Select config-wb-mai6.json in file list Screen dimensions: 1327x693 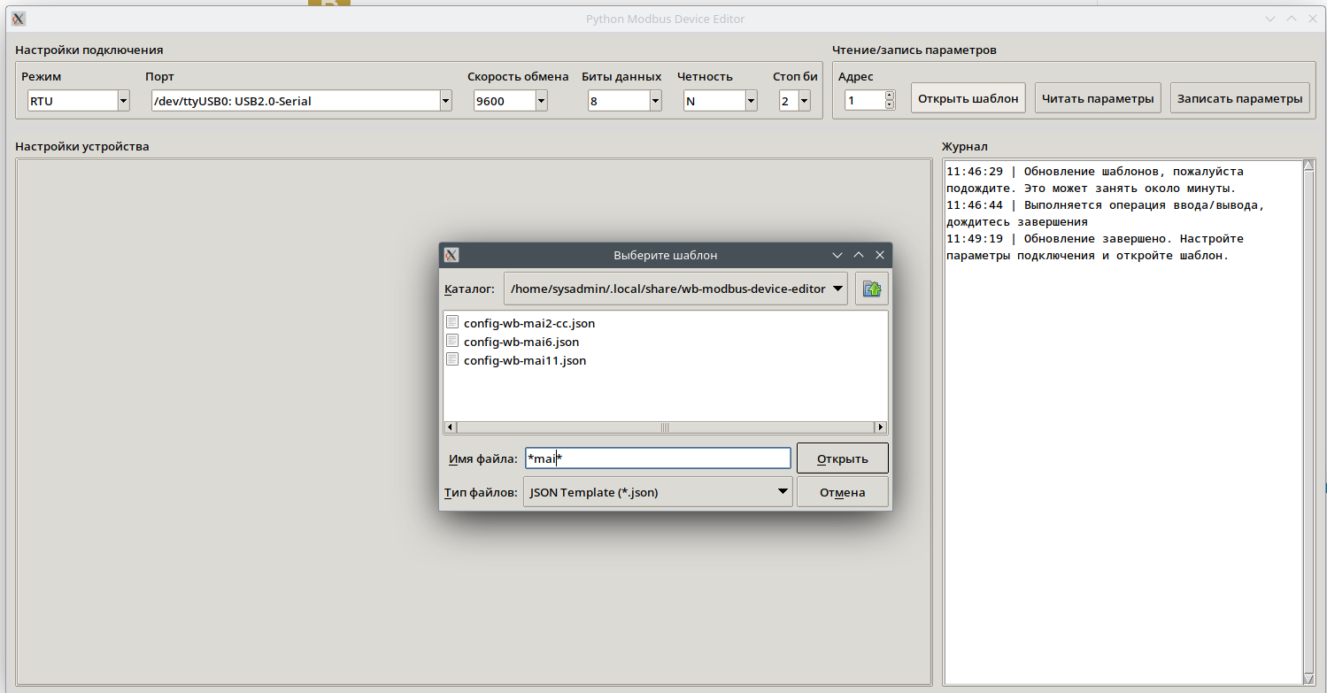[x=521, y=342]
